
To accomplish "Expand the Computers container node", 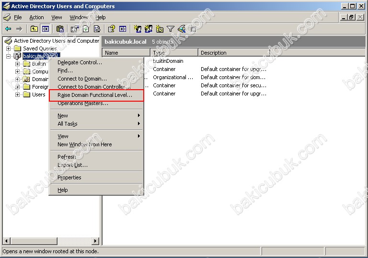I will (x=17, y=71).
